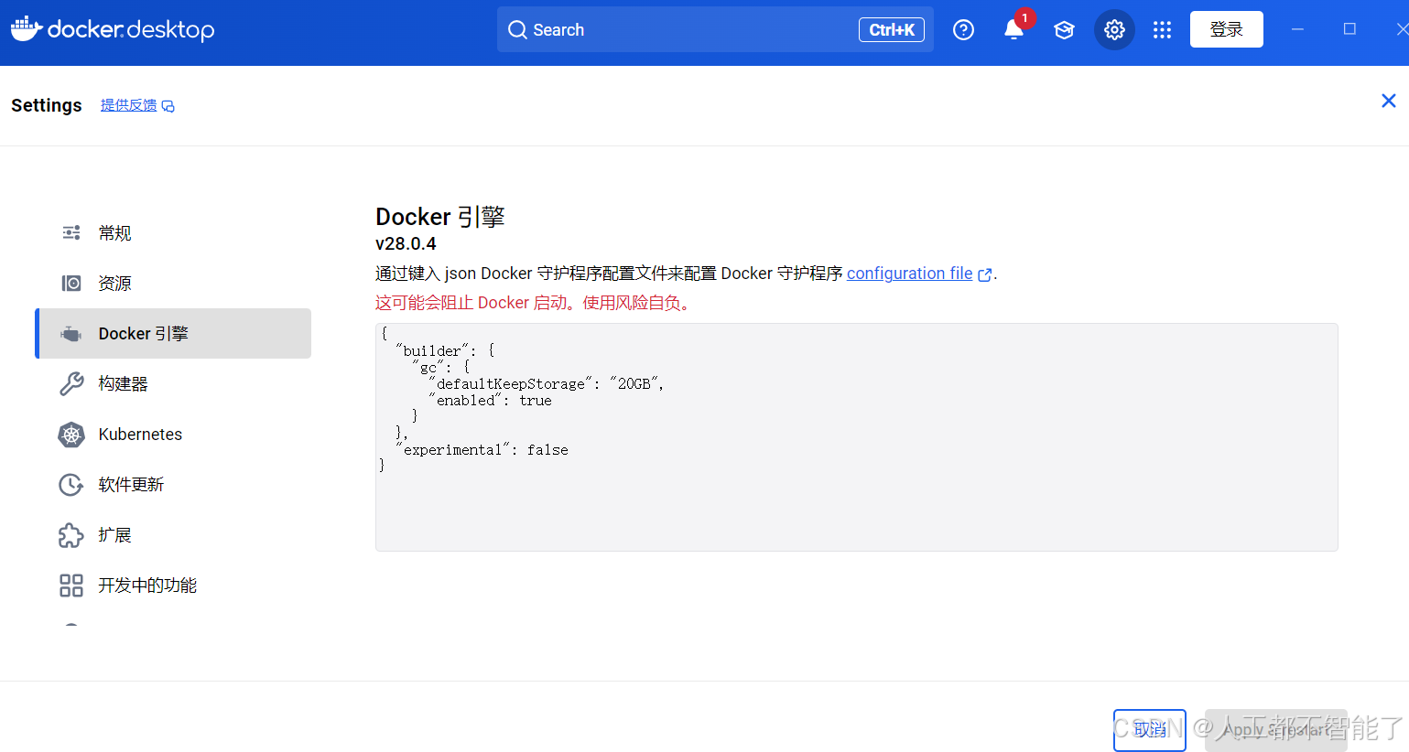Image resolution: width=1409 pixels, height=752 pixels.
Task: Click the 登录 sign-in button
Action: coord(1226,28)
